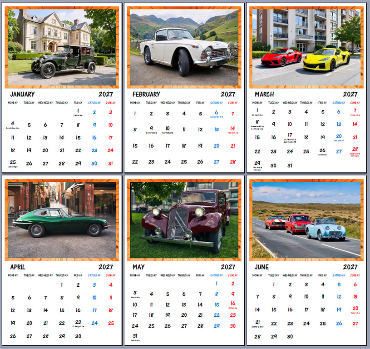
Task: Click Sunday 25 in April
Action: pyautogui.click(x=111, y=323)
